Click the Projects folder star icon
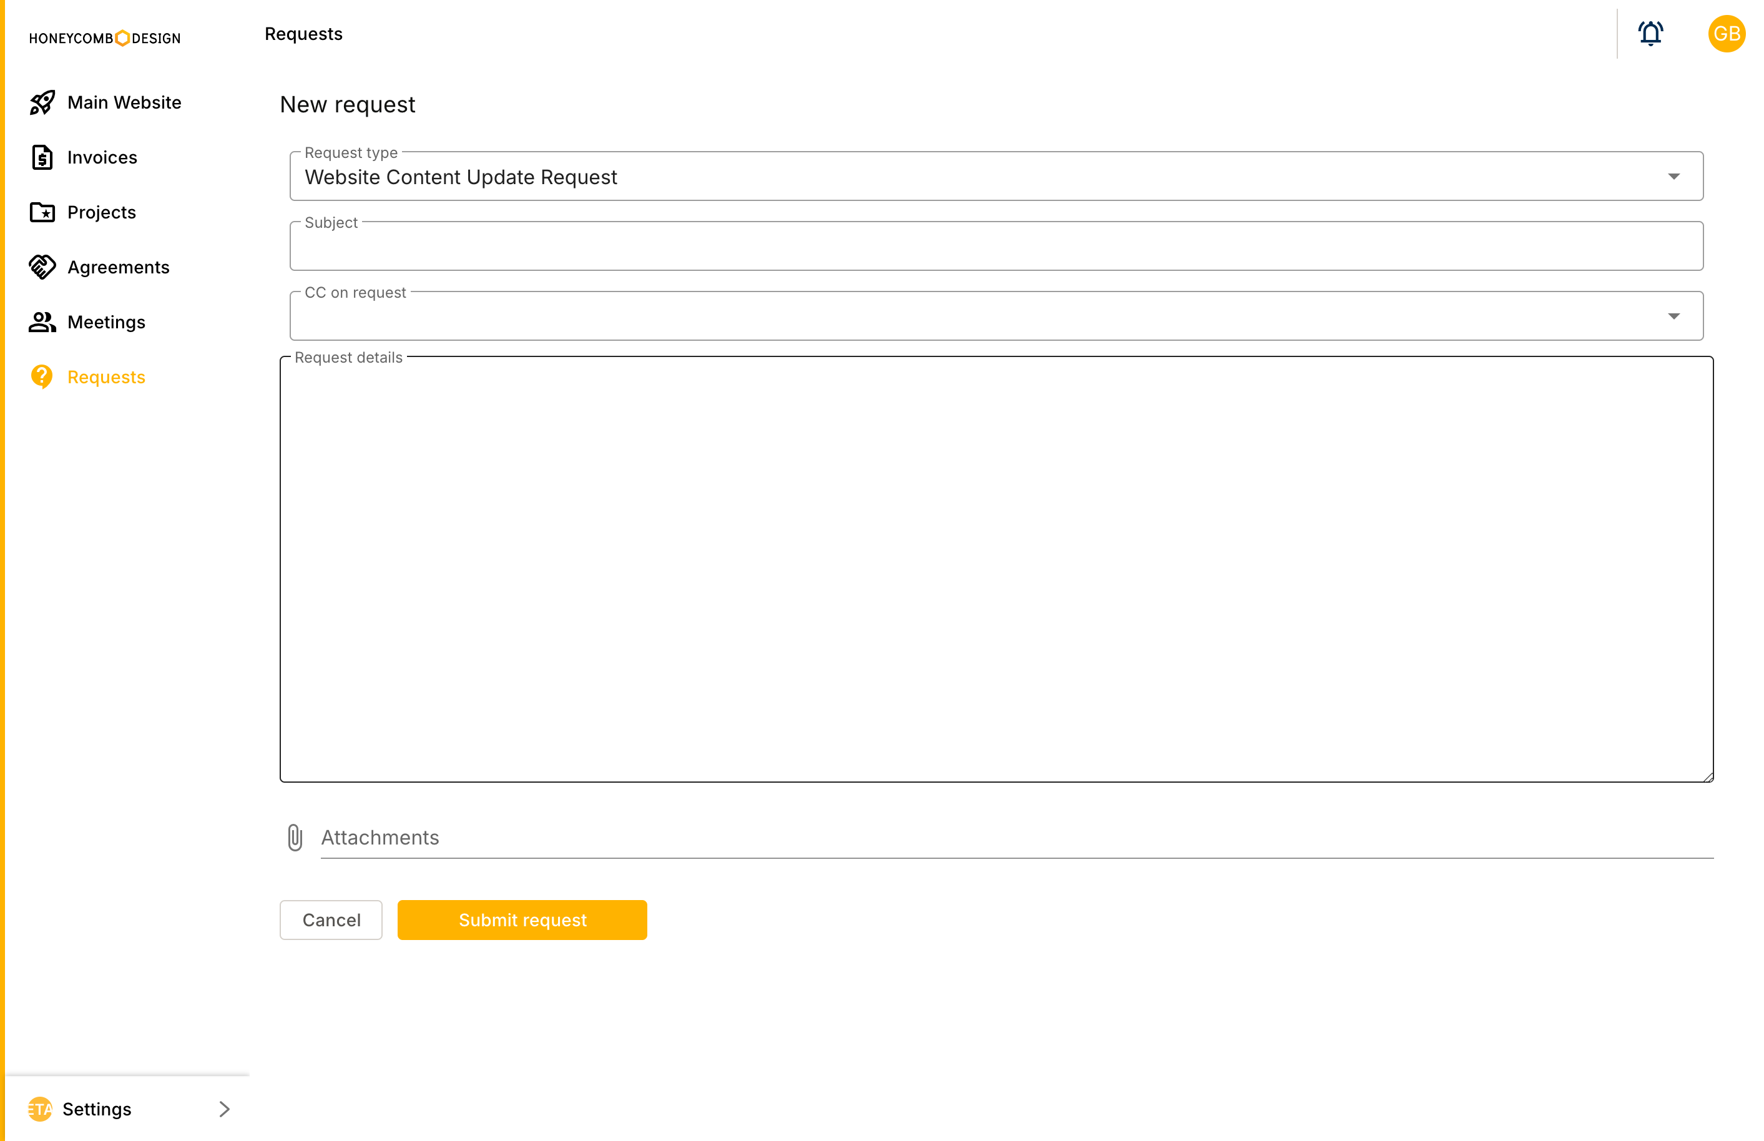 [42, 212]
